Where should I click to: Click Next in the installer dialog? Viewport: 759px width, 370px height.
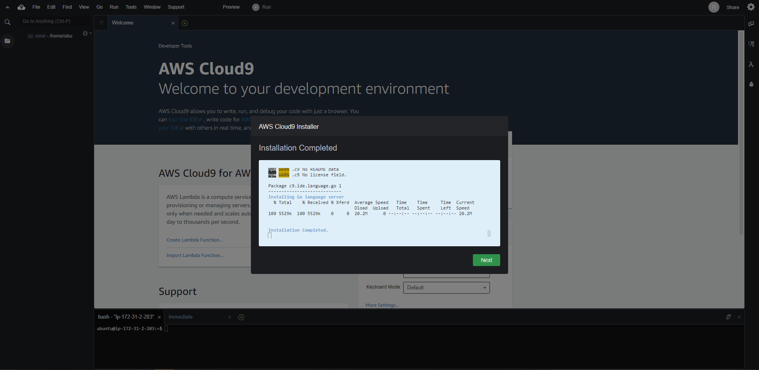(x=486, y=260)
